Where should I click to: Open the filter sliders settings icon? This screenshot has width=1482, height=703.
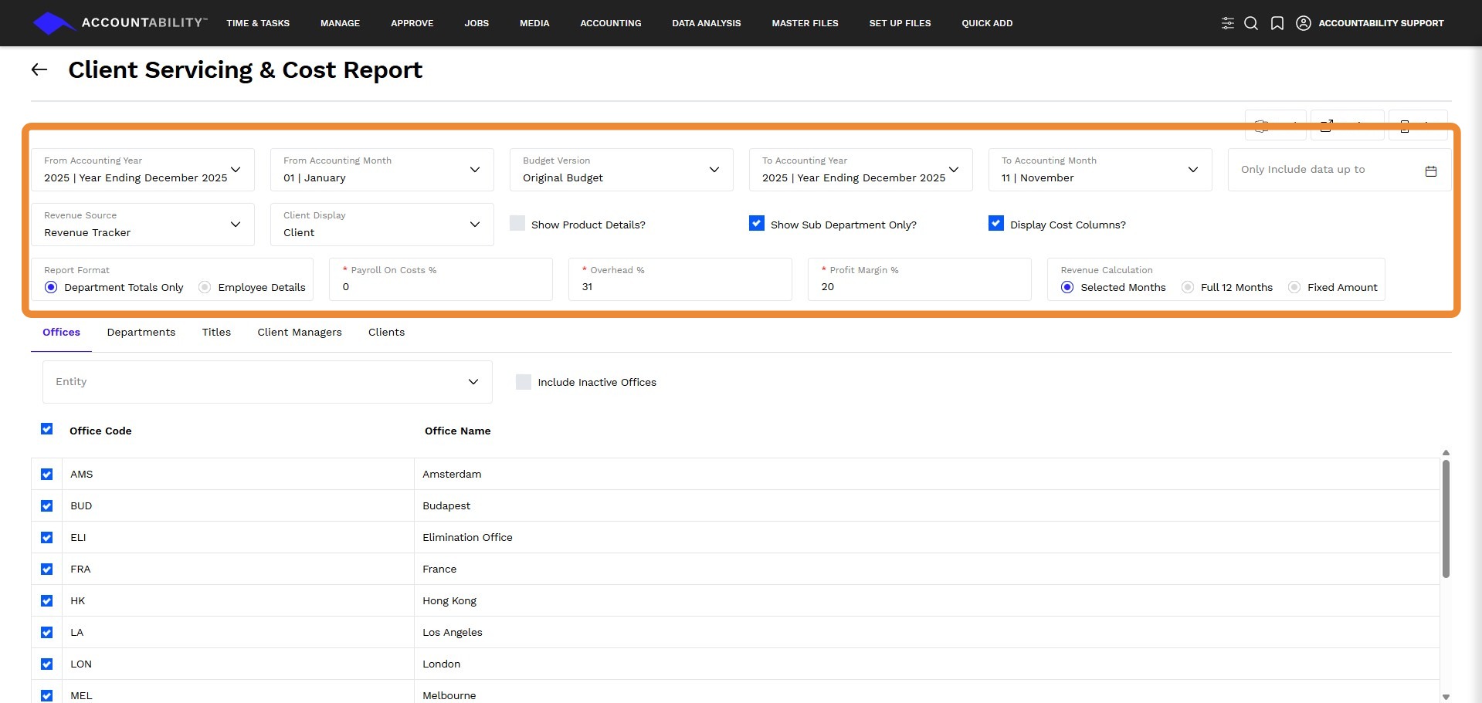point(1227,23)
